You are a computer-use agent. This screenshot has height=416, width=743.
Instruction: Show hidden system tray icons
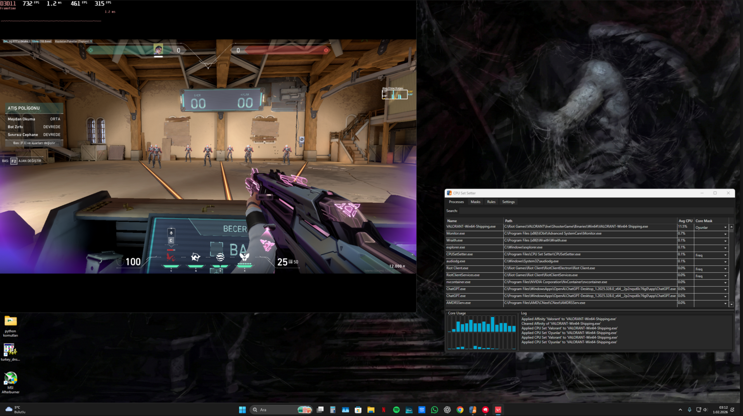(x=680, y=410)
